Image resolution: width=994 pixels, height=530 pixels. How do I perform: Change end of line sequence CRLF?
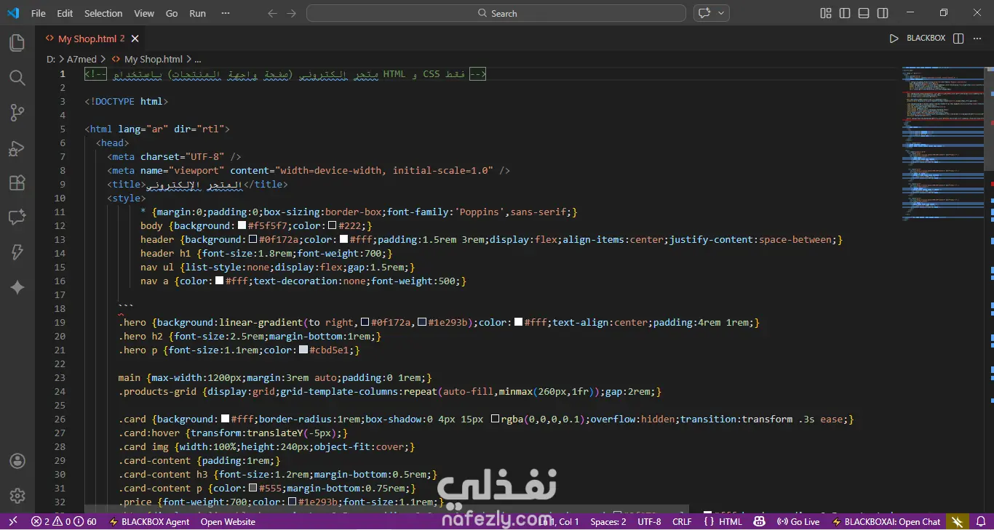click(682, 521)
